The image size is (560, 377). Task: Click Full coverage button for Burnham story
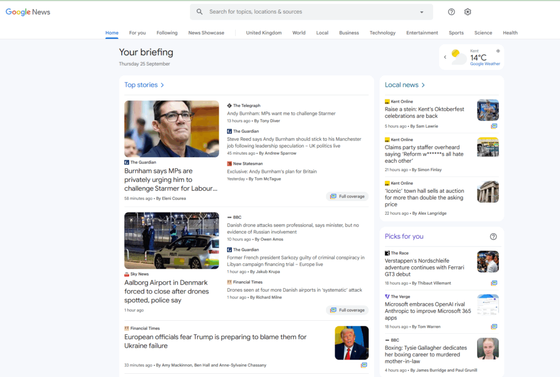point(347,196)
